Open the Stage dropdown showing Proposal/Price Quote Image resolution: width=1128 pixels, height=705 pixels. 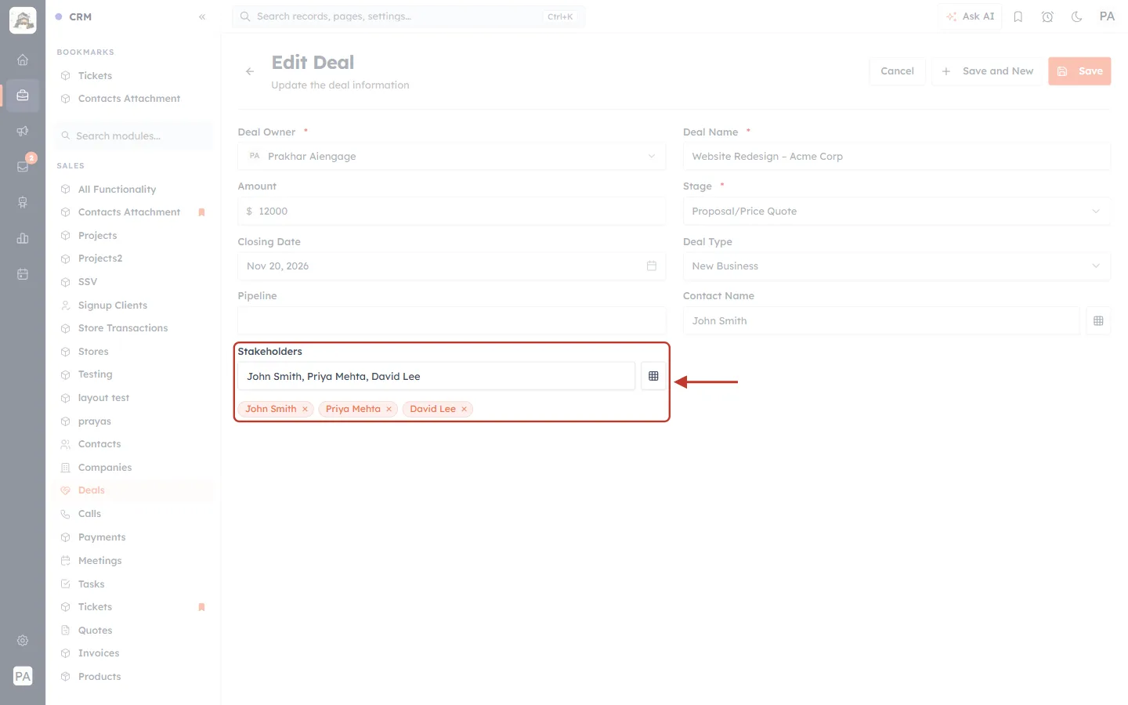[x=897, y=211]
